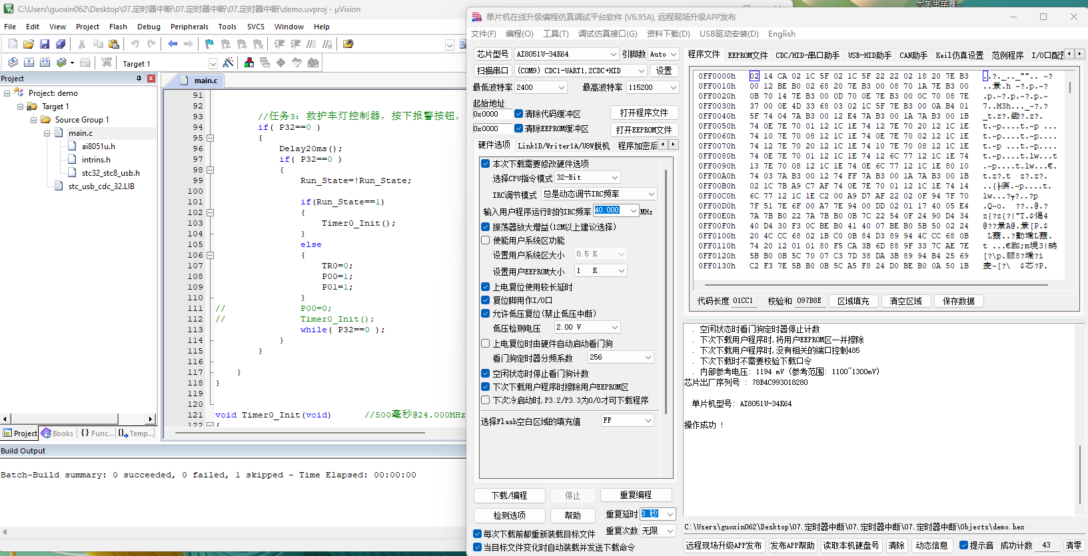Open a file using the folder icon
The width and height of the screenshot is (1088, 556).
29,44
